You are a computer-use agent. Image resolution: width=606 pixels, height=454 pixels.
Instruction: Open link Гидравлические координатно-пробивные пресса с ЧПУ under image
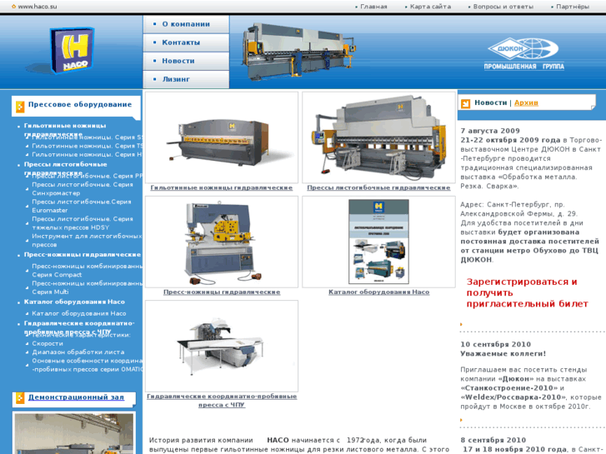(222, 401)
